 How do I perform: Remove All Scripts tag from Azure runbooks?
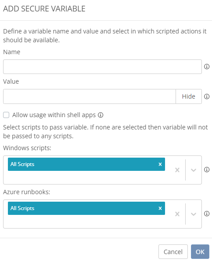coord(160,208)
